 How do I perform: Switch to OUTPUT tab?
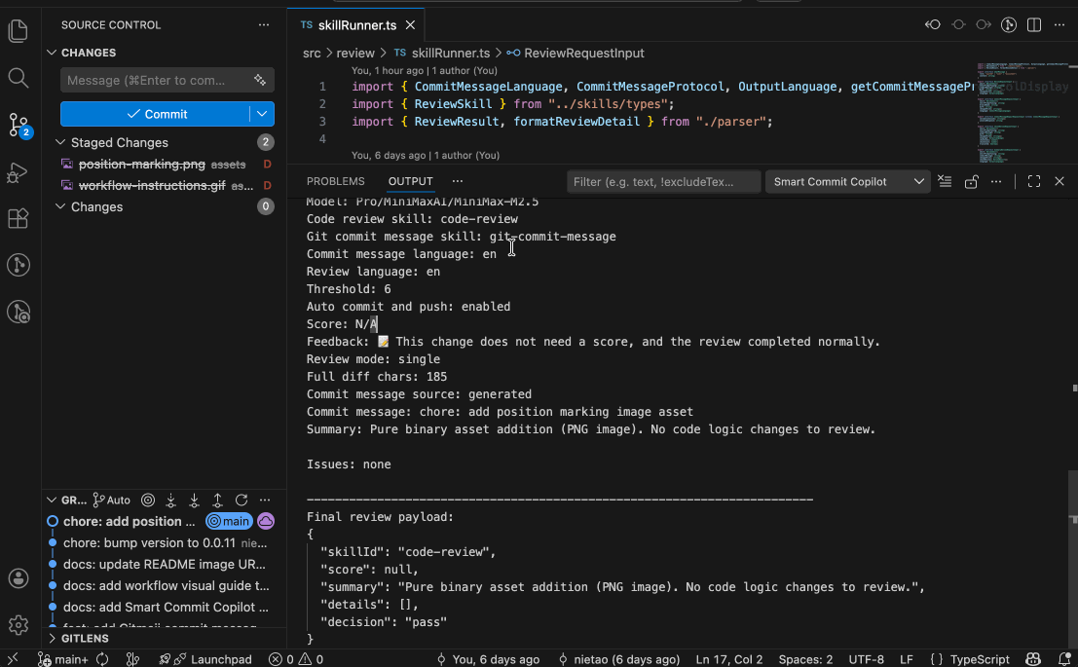point(410,181)
